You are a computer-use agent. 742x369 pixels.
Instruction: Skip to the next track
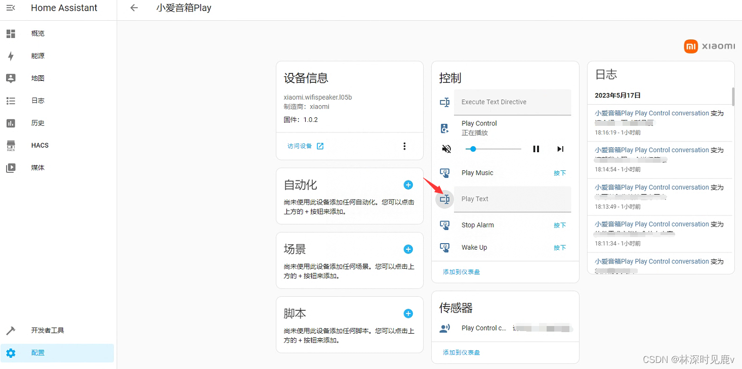click(x=560, y=149)
